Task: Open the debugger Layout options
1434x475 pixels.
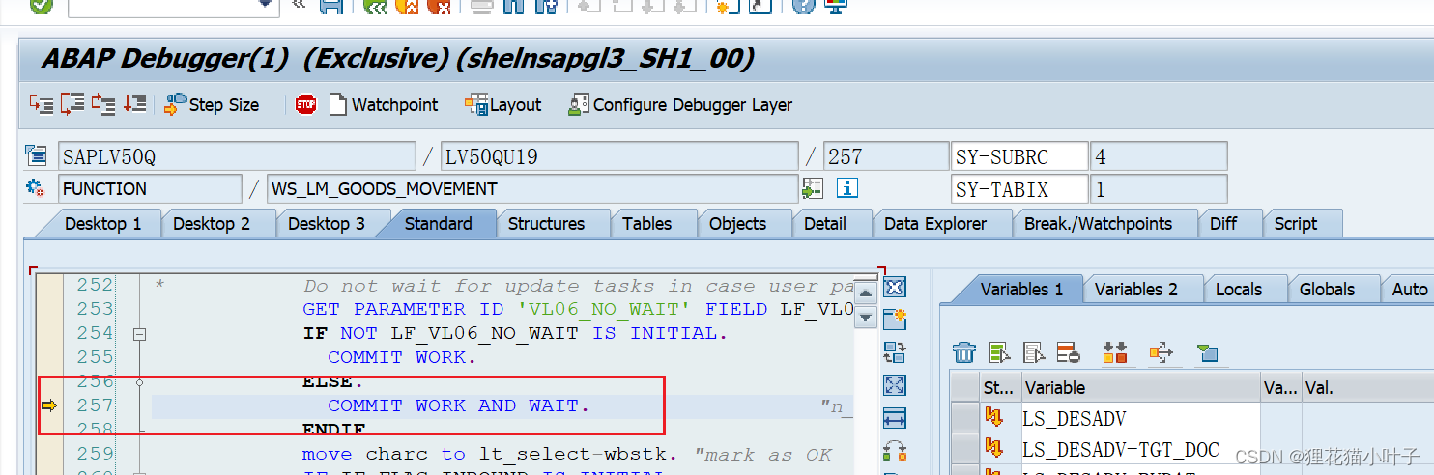Action: [x=502, y=104]
